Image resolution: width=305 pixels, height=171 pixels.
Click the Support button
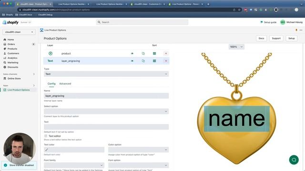[x=276, y=38]
